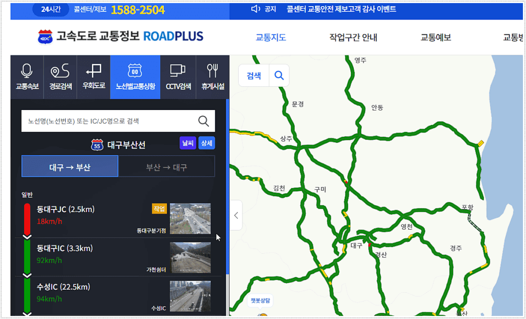Select the 교통속보 microphone icon
The image size is (526, 319).
27,73
